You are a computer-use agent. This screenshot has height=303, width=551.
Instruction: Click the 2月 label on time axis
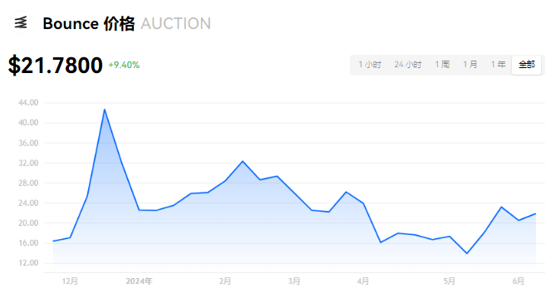pyautogui.click(x=225, y=281)
